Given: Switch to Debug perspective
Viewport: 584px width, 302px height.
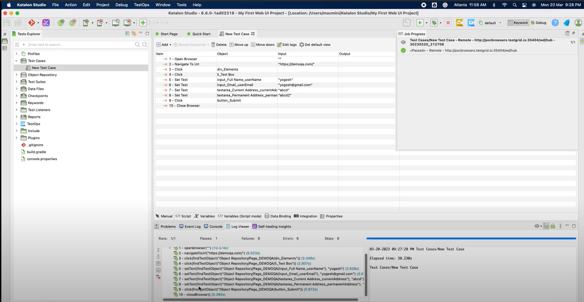Looking at the screenshot, I should click(539, 23).
